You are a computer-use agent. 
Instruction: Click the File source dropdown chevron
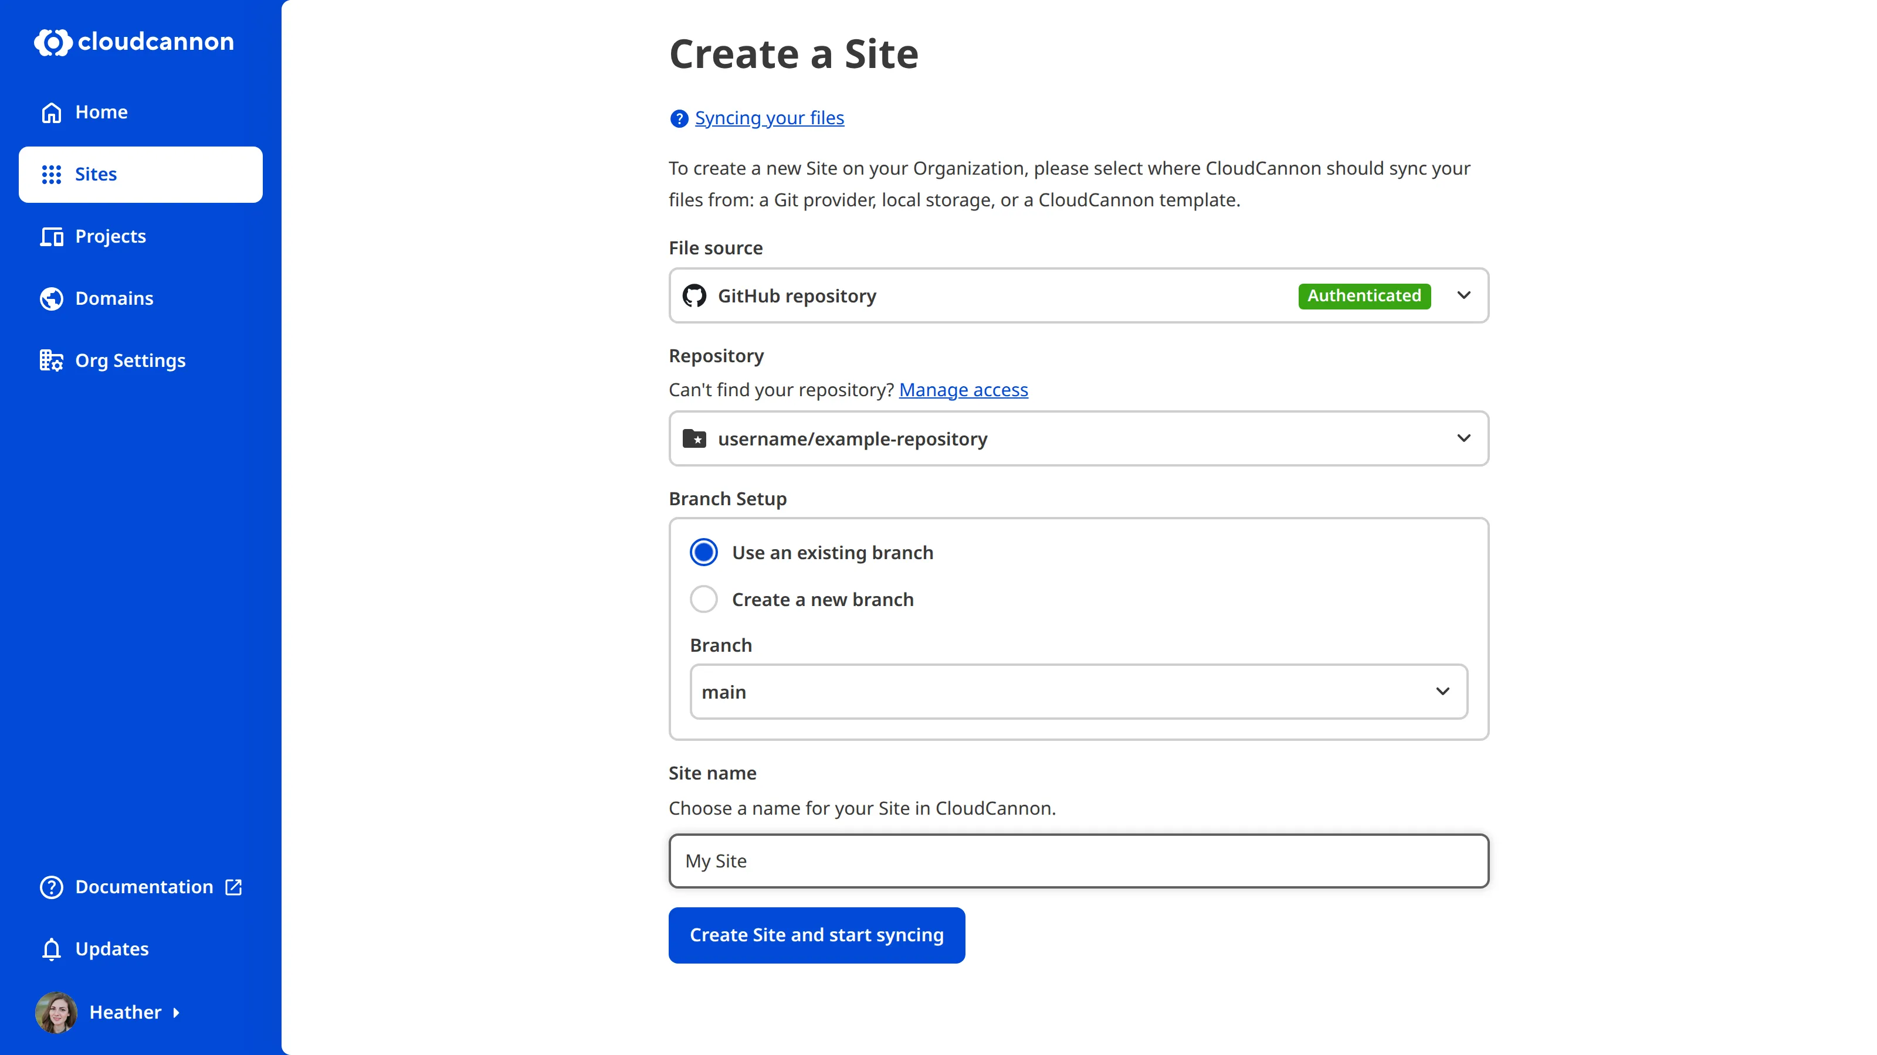pyautogui.click(x=1463, y=295)
